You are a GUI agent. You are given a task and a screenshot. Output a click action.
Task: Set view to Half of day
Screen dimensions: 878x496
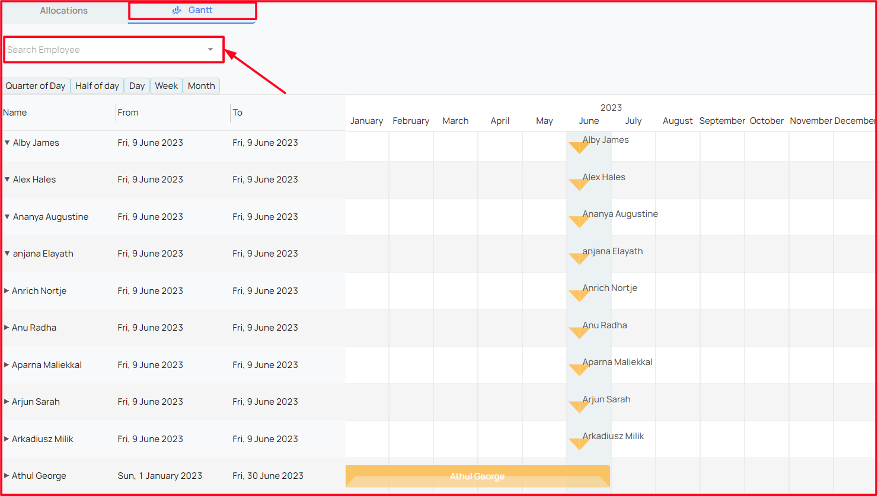(97, 86)
